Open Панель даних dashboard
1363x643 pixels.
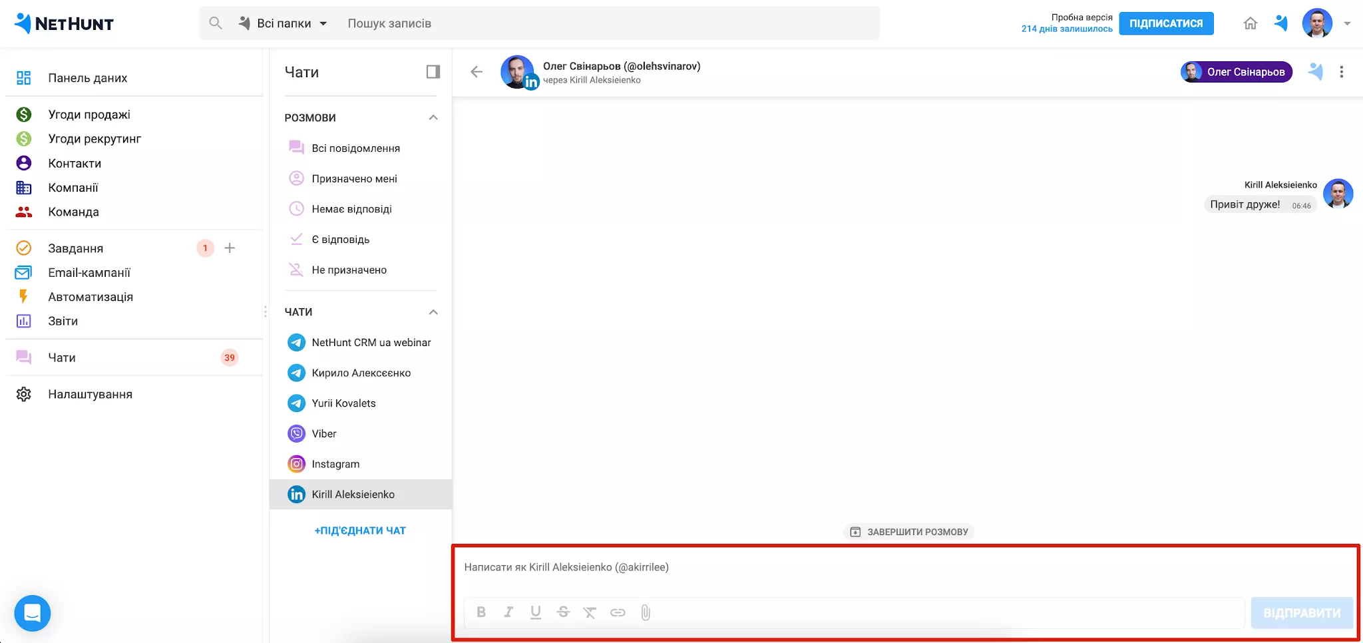point(87,78)
